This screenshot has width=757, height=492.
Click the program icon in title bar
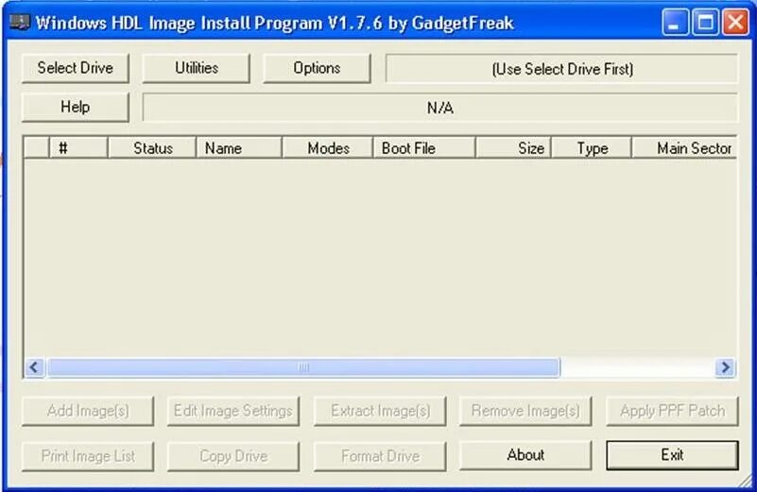(19, 22)
